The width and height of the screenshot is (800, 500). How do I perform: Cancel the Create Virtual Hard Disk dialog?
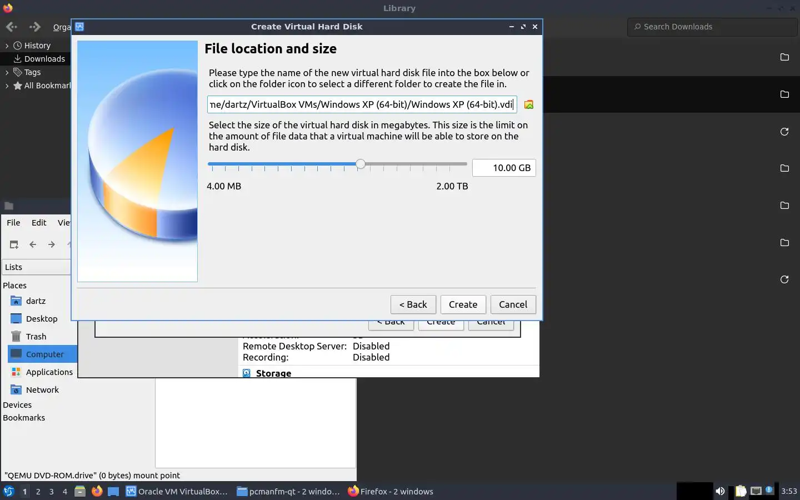point(513,304)
